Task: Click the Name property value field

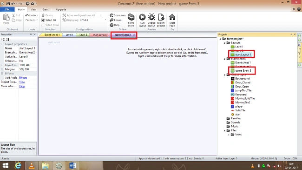Action: [x=27, y=48]
